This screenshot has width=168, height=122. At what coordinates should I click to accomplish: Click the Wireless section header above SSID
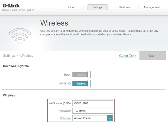(x=9, y=96)
